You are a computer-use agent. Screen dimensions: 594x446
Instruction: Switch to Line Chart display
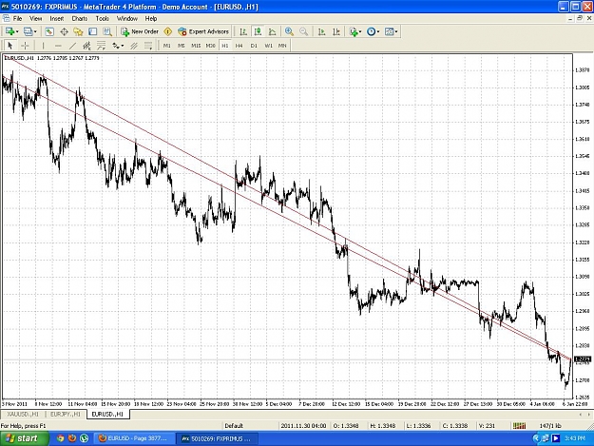coord(273,31)
